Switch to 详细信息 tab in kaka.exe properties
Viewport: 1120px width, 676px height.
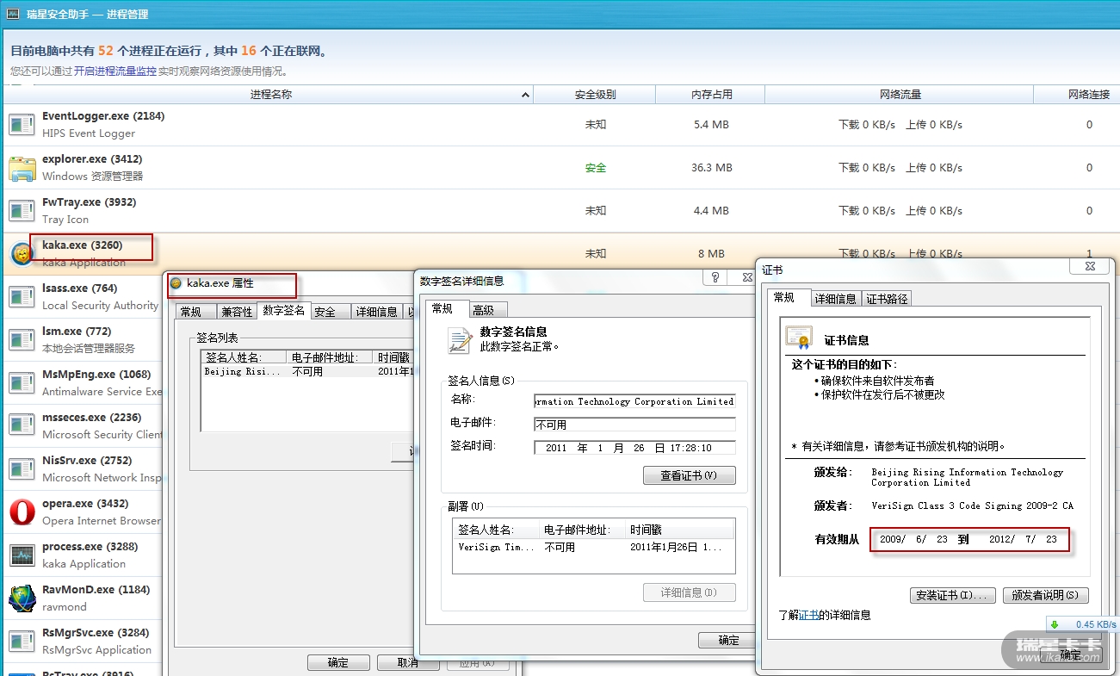tap(376, 312)
